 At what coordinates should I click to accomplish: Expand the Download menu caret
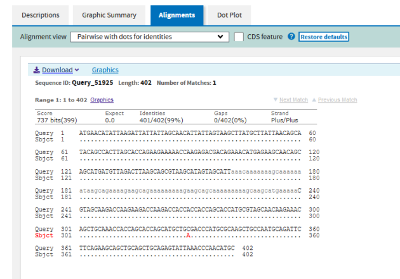pos(77,70)
